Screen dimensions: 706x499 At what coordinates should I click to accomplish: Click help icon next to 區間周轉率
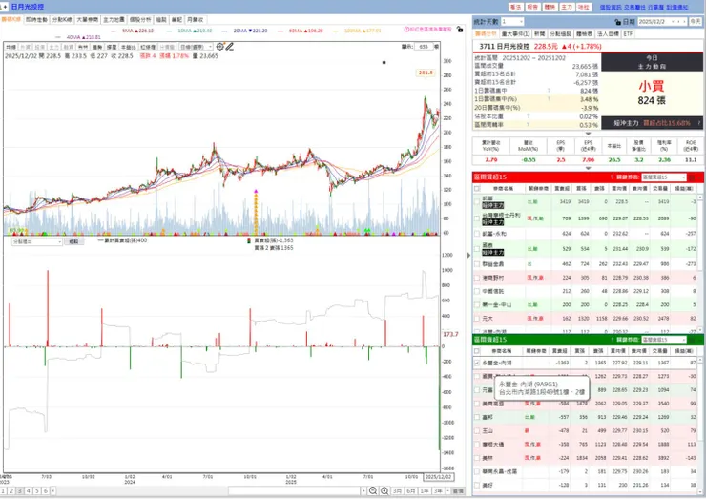click(528, 125)
